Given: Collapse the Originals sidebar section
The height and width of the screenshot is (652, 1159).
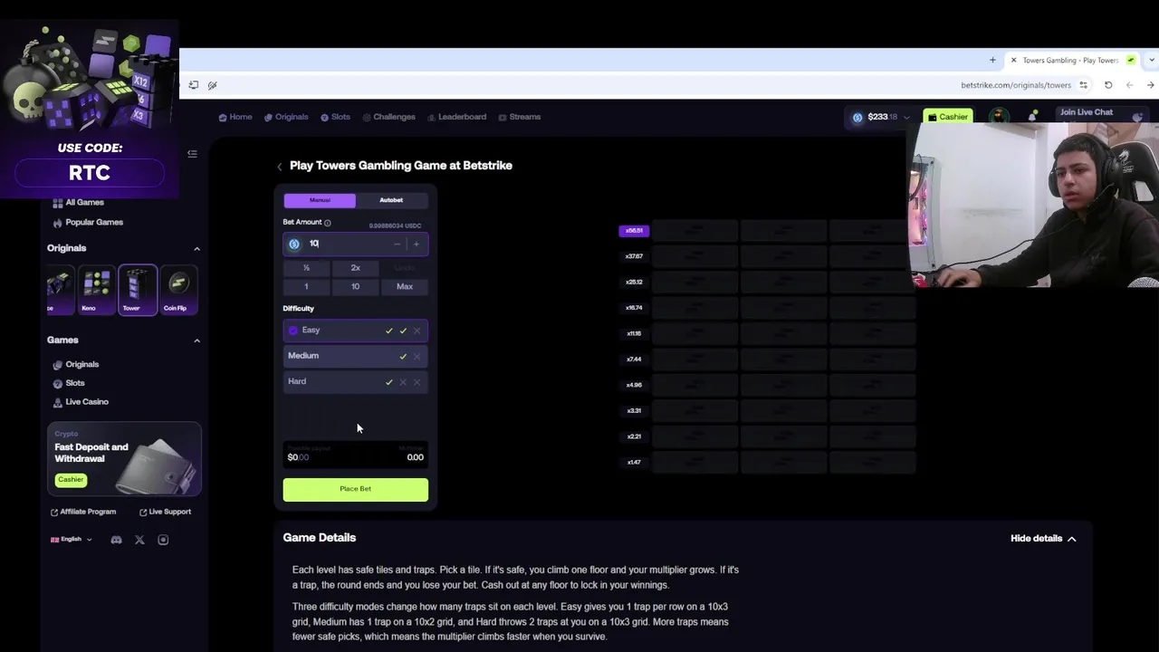Looking at the screenshot, I should click(x=196, y=249).
